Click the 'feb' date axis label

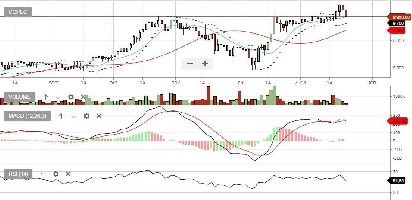[x=372, y=83]
